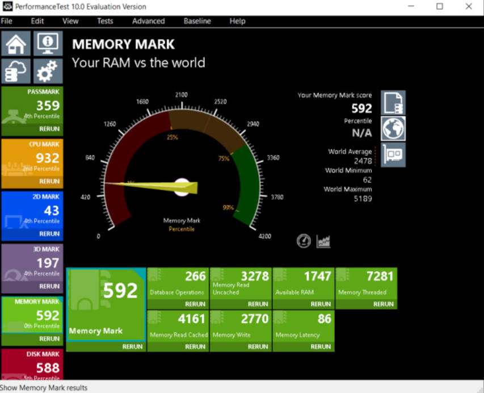The width and height of the screenshot is (484, 393).
Task: Click the Memory Latency 86 tile
Action: coord(304,326)
